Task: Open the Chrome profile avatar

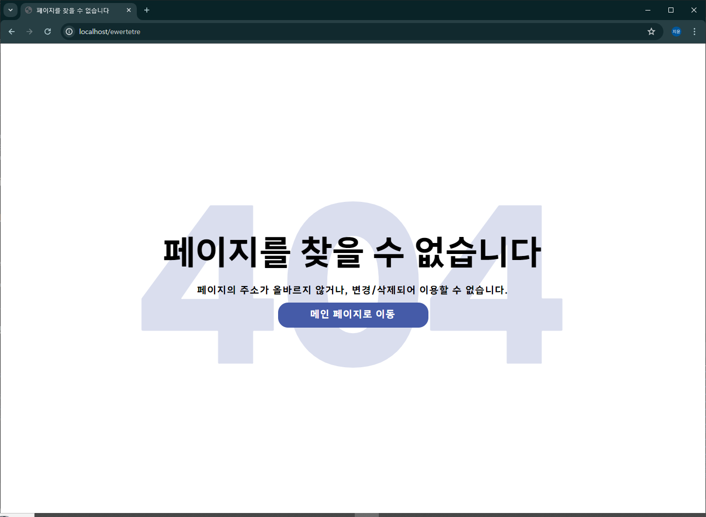Action: click(676, 32)
